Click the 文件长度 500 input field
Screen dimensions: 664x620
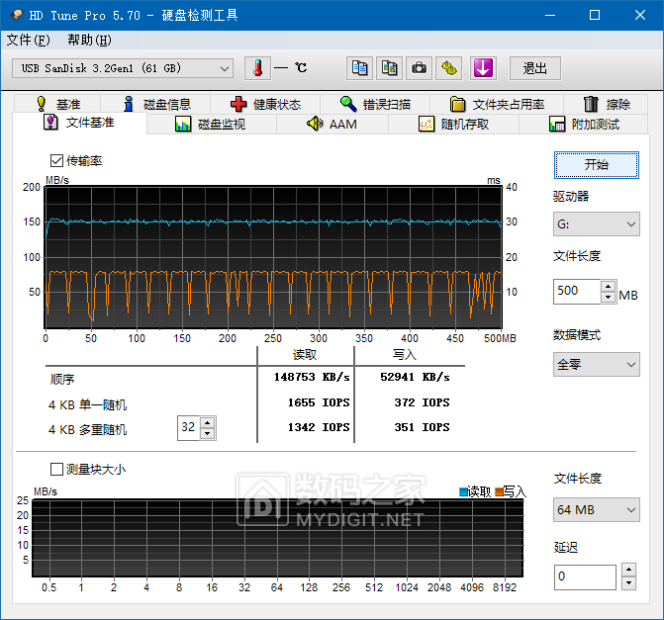pos(576,292)
